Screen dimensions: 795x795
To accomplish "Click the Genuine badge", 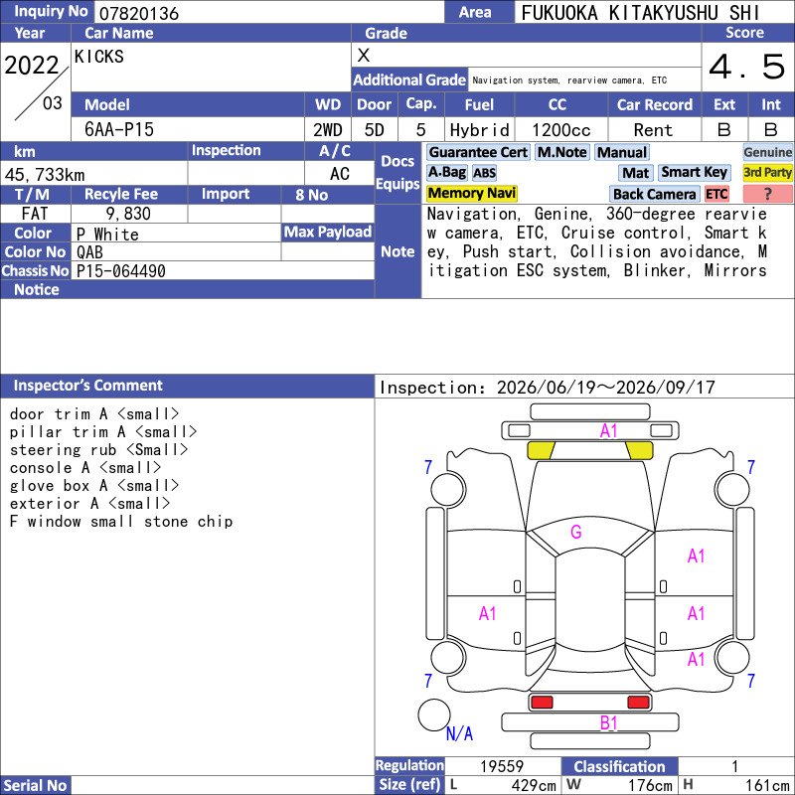I will (767, 153).
